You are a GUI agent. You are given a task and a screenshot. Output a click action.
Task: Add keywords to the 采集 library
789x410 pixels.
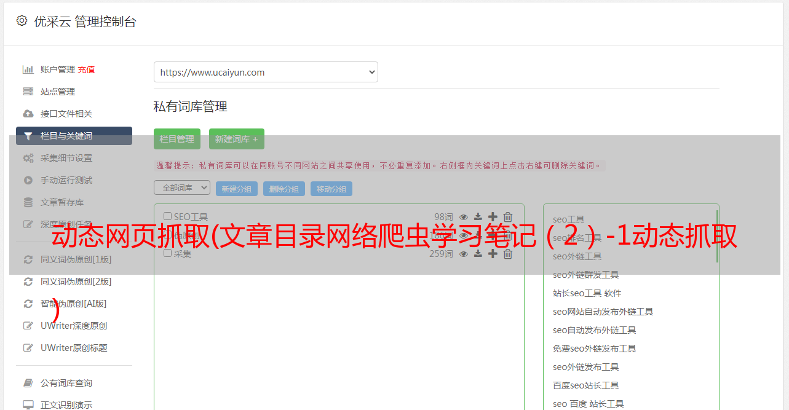click(493, 254)
